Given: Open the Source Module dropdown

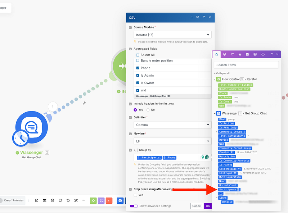Looking at the screenshot, I should pyautogui.click(x=172, y=35).
